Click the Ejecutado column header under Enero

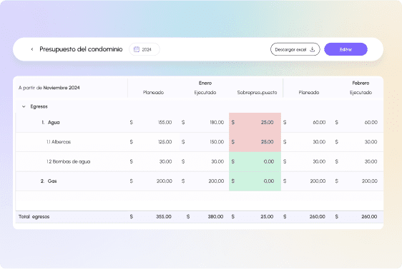pyautogui.click(x=205, y=93)
